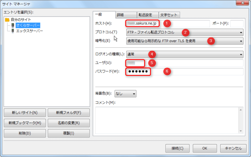The image size is (251, 157).
Task: Select the 自分のサイト folder label
Action: [21, 20]
